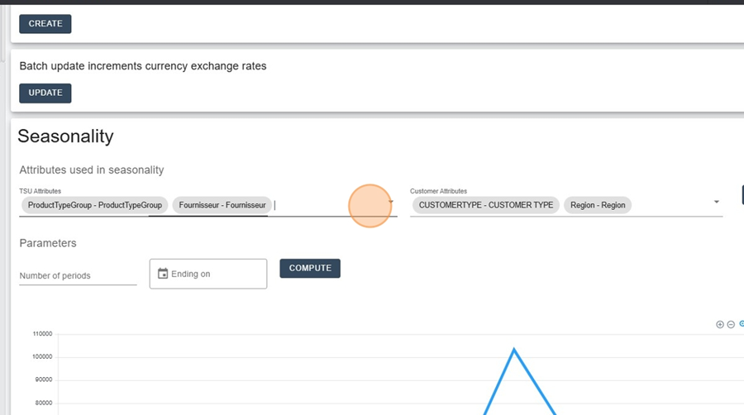Click the dark button beside Customer Attributes
This screenshot has width=744, height=415.
742,195
